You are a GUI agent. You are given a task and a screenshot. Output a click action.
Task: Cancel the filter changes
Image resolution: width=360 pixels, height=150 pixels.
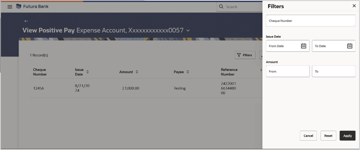click(x=308, y=136)
